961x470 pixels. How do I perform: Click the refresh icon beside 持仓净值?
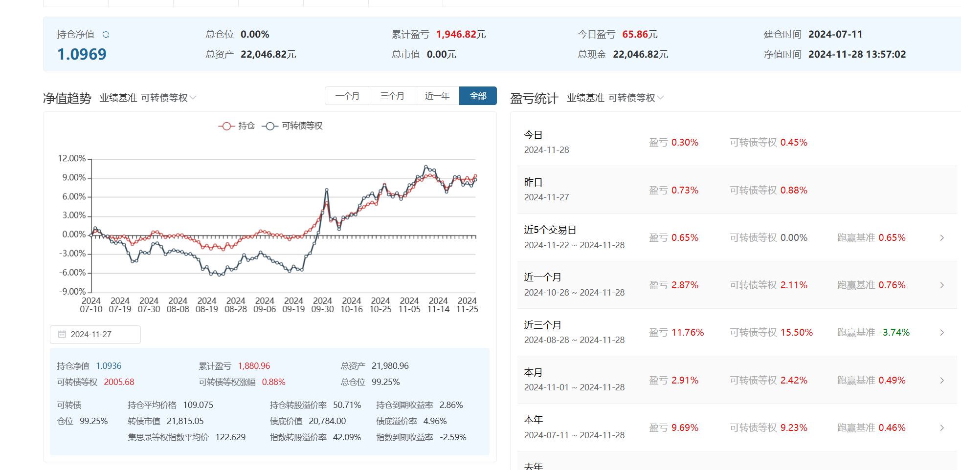click(106, 35)
